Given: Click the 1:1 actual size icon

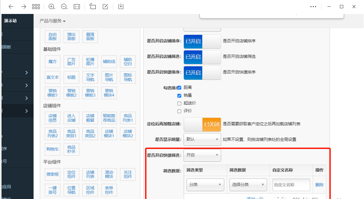Looking at the screenshot, I should pyautogui.click(x=77, y=6).
